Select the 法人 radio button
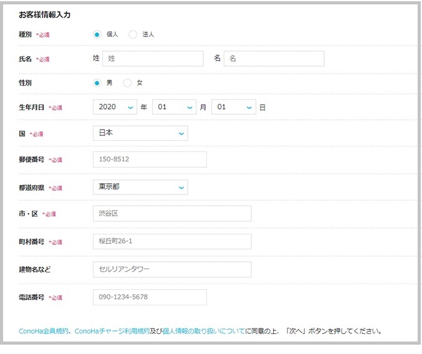Screen dimensions: 422x354 click(x=133, y=34)
